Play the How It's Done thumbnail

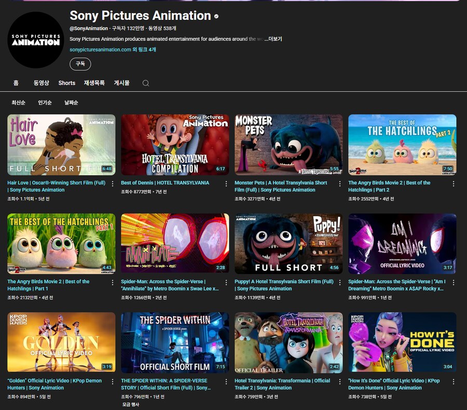402,343
